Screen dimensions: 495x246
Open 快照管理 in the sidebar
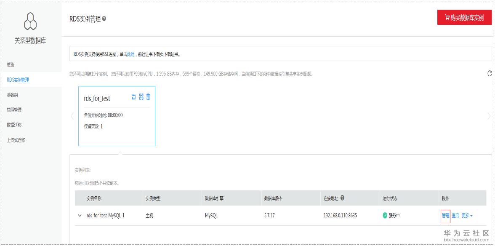coord(14,110)
